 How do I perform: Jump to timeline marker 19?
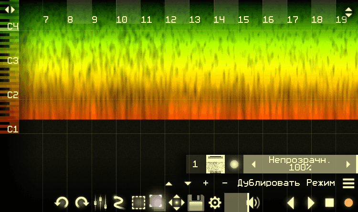click(x=341, y=20)
